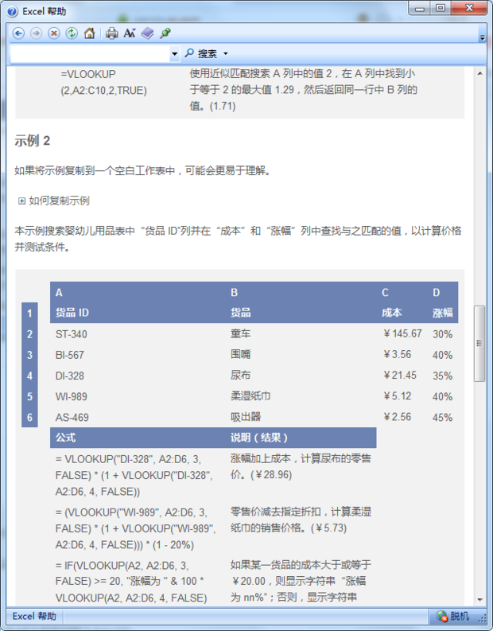This screenshot has width=493, height=631.
Task: Click the 童车 product cell
Action: click(240, 333)
